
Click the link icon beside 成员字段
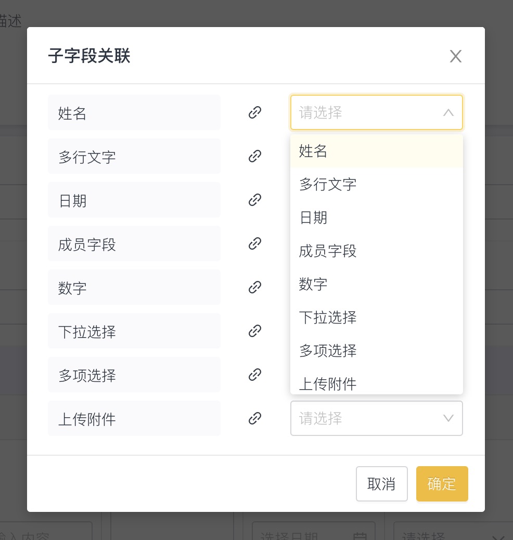(254, 243)
